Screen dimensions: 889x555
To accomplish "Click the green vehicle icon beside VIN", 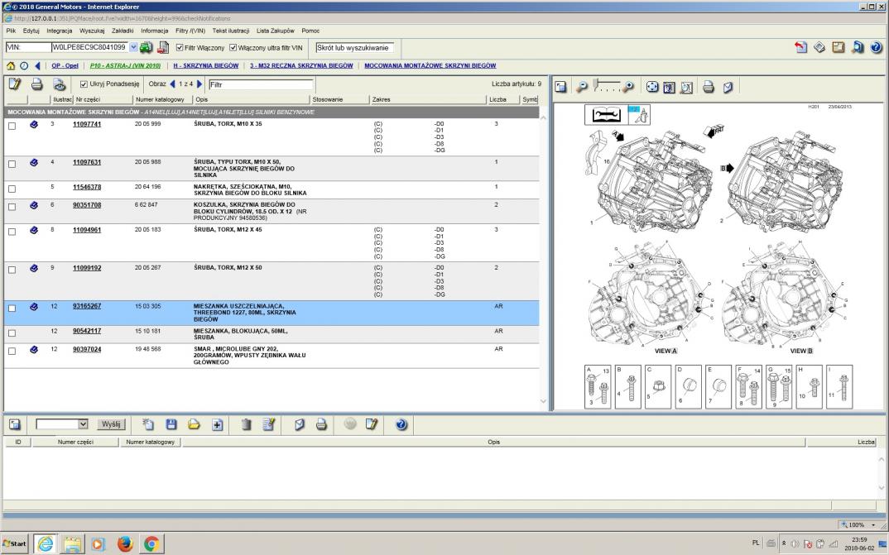I will 146,47.
